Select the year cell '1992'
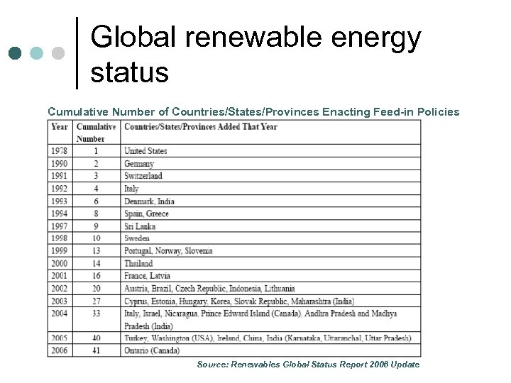The width and height of the screenshot is (511, 383). [x=60, y=189]
